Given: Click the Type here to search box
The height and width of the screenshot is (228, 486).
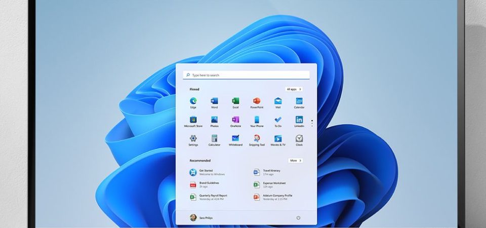Looking at the screenshot, I should [x=246, y=75].
